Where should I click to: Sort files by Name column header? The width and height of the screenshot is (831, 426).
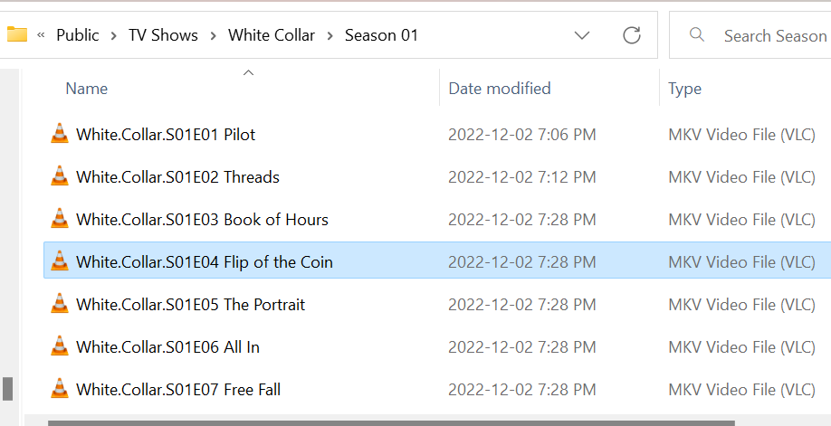[x=87, y=89]
